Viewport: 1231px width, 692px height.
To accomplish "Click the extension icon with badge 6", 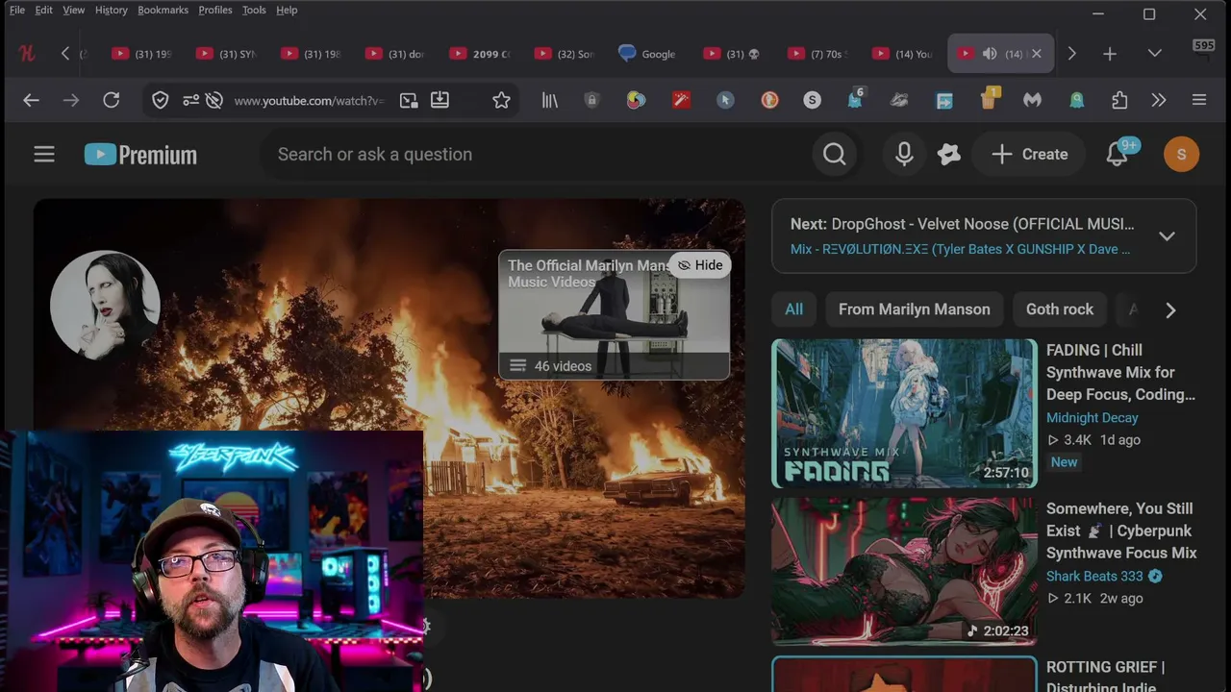I will 855,99.
